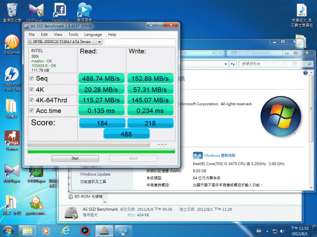
Task: Click the keyboard input tray icon
Action: (x=259, y=231)
